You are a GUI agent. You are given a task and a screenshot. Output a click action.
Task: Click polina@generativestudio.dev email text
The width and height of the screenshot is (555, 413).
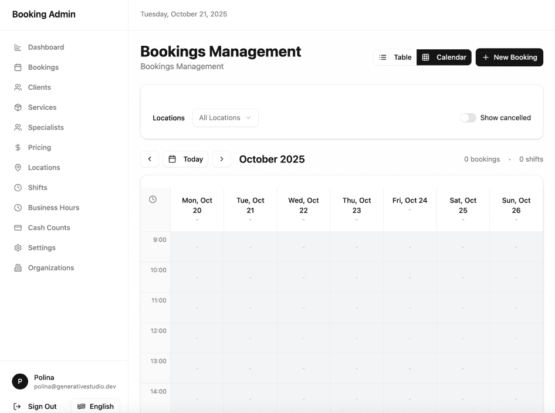pos(75,387)
